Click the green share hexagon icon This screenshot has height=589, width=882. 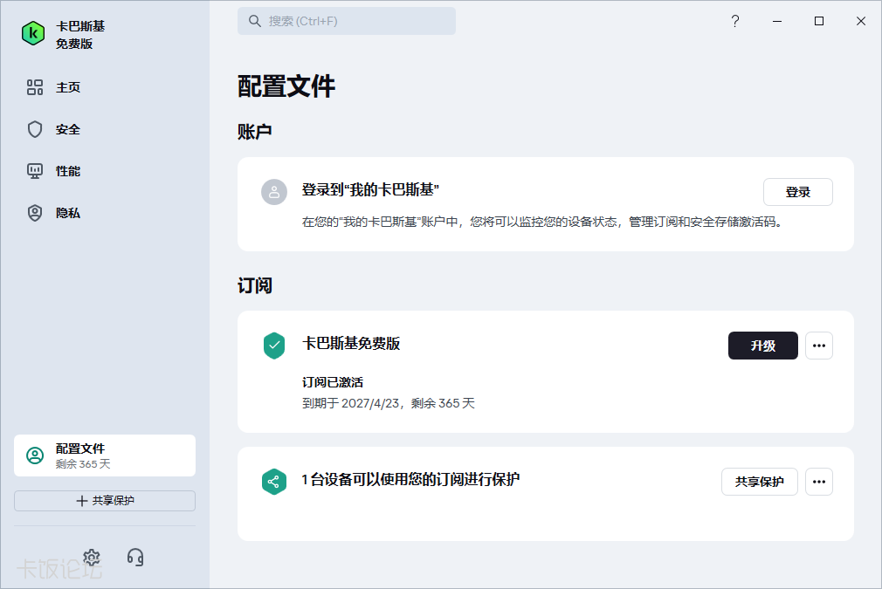(x=274, y=482)
